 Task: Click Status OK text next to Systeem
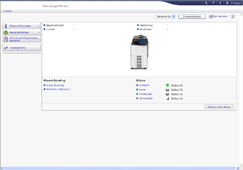coord(177,86)
